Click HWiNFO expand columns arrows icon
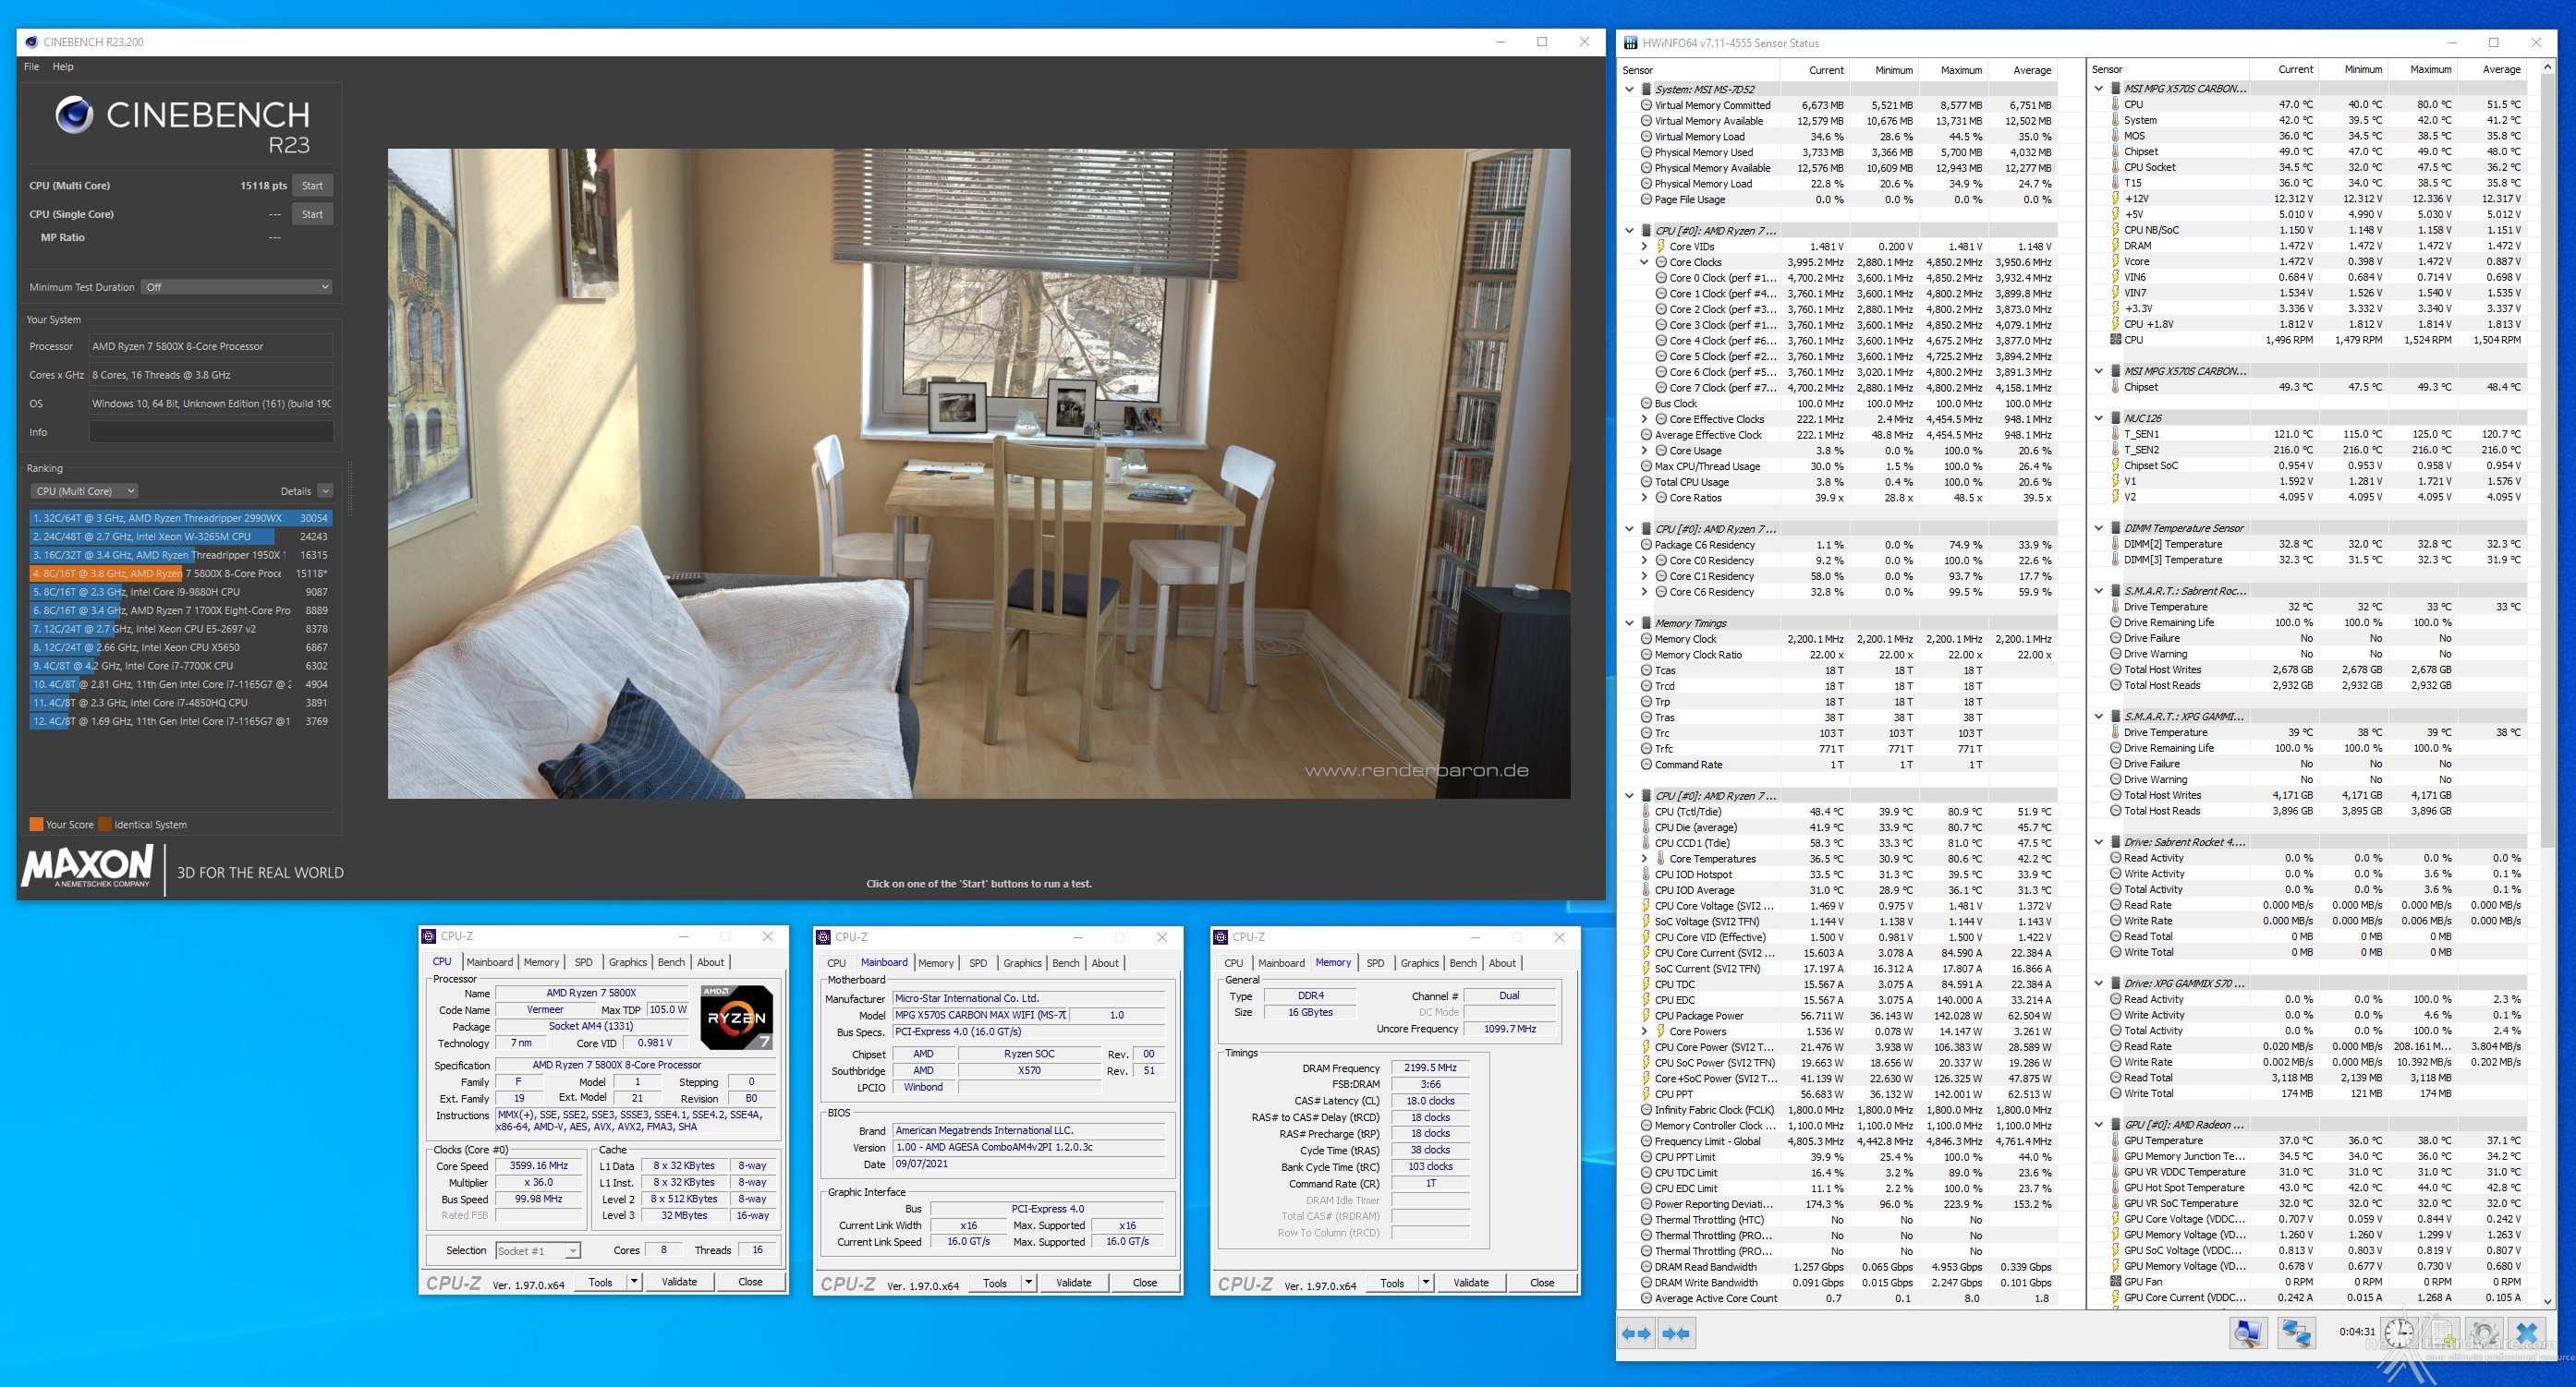The height and width of the screenshot is (1387, 2576). tap(1636, 1333)
